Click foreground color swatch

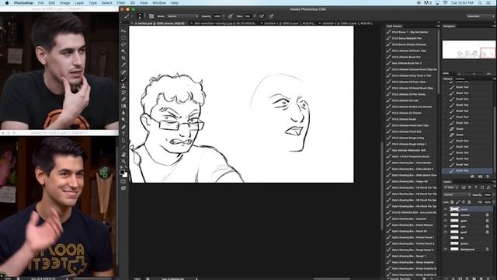pyautogui.click(x=122, y=172)
